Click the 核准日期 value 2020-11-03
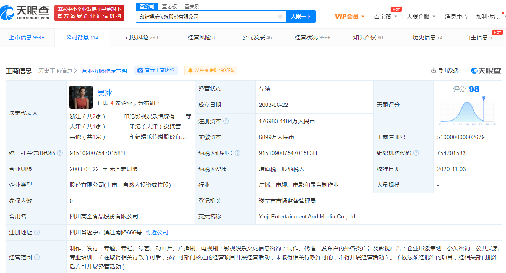Viewport: 506px width, 273px height. tap(452, 169)
